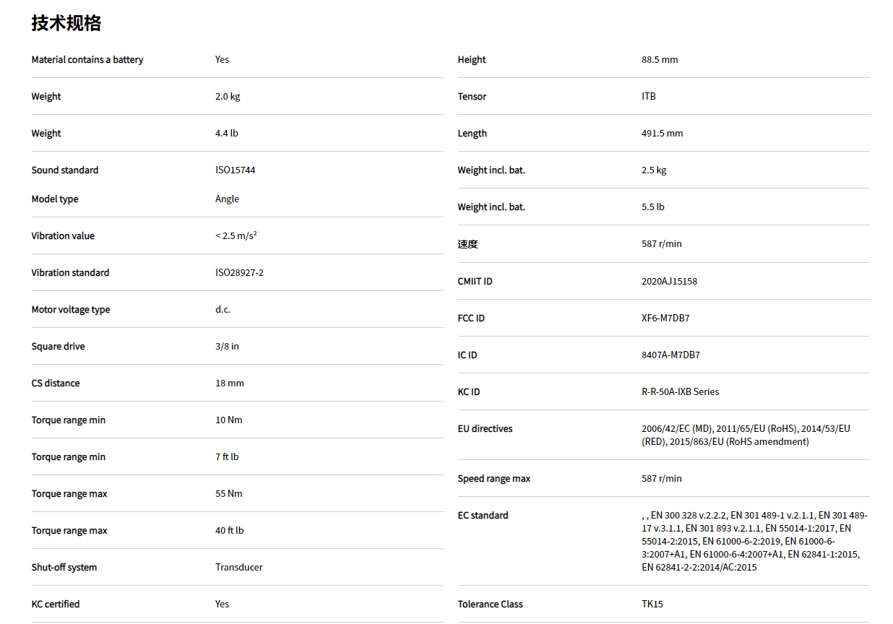893x624 pixels.
Task: Click the Sound standard value ISO15744
Action: (x=235, y=170)
